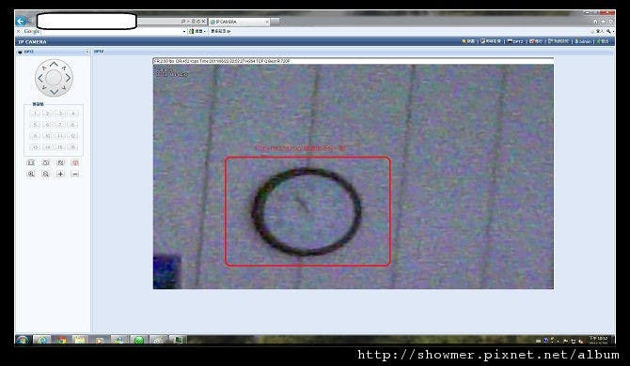Collapse the PTZ side panel header arrow
The width and height of the screenshot is (630, 366).
point(87,52)
